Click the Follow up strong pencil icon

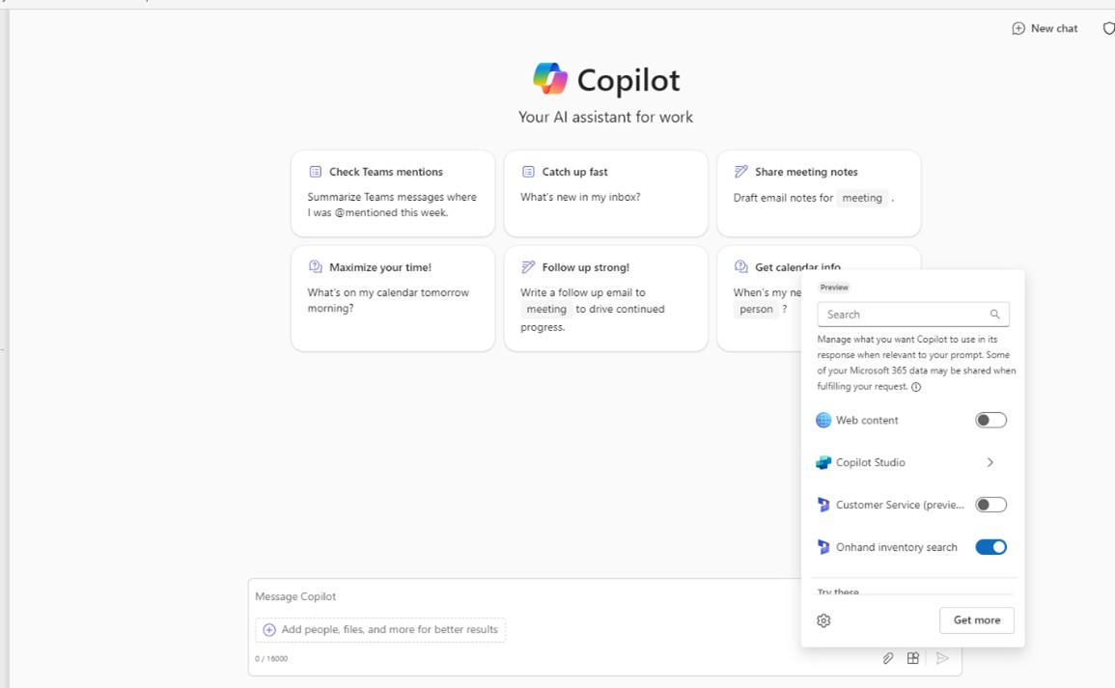click(528, 266)
